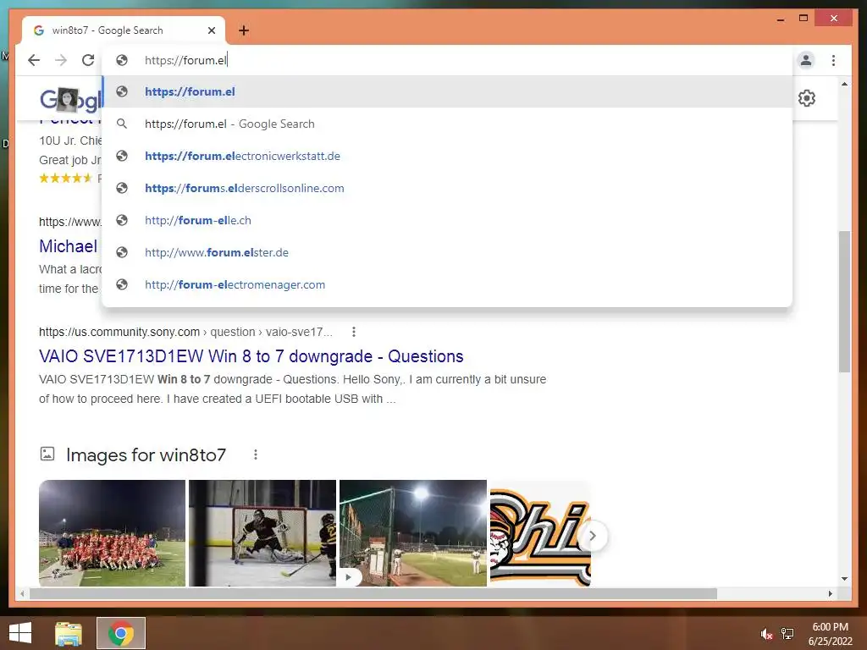Click inside the address bar text field

coord(447,60)
